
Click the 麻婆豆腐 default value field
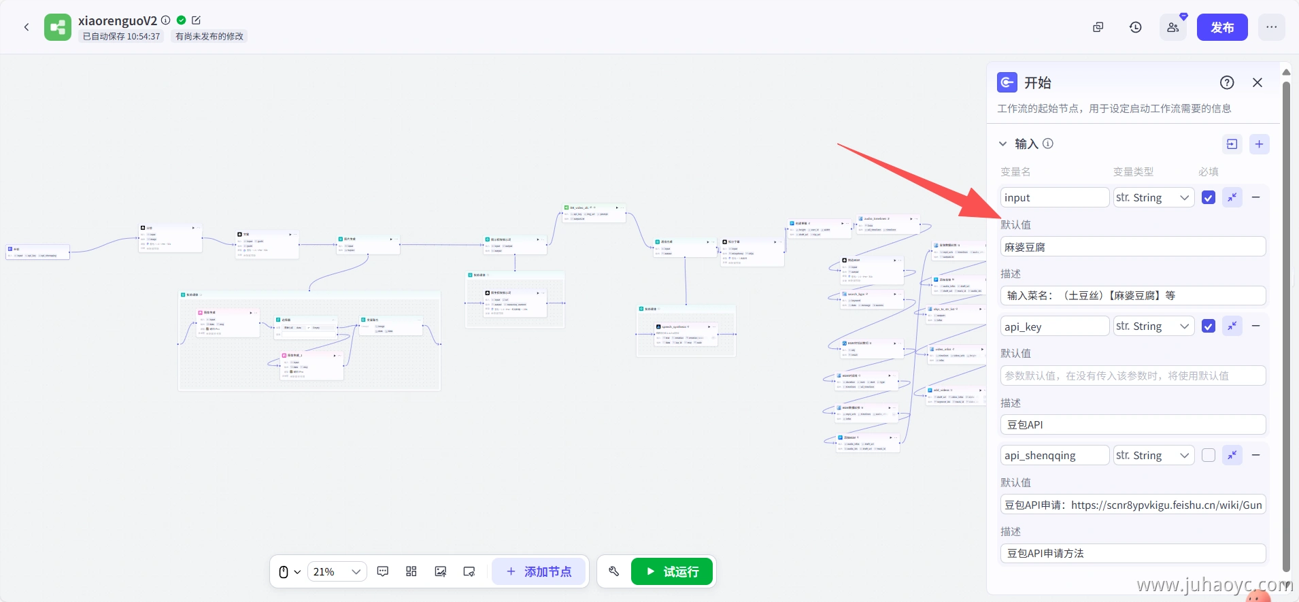pos(1132,247)
